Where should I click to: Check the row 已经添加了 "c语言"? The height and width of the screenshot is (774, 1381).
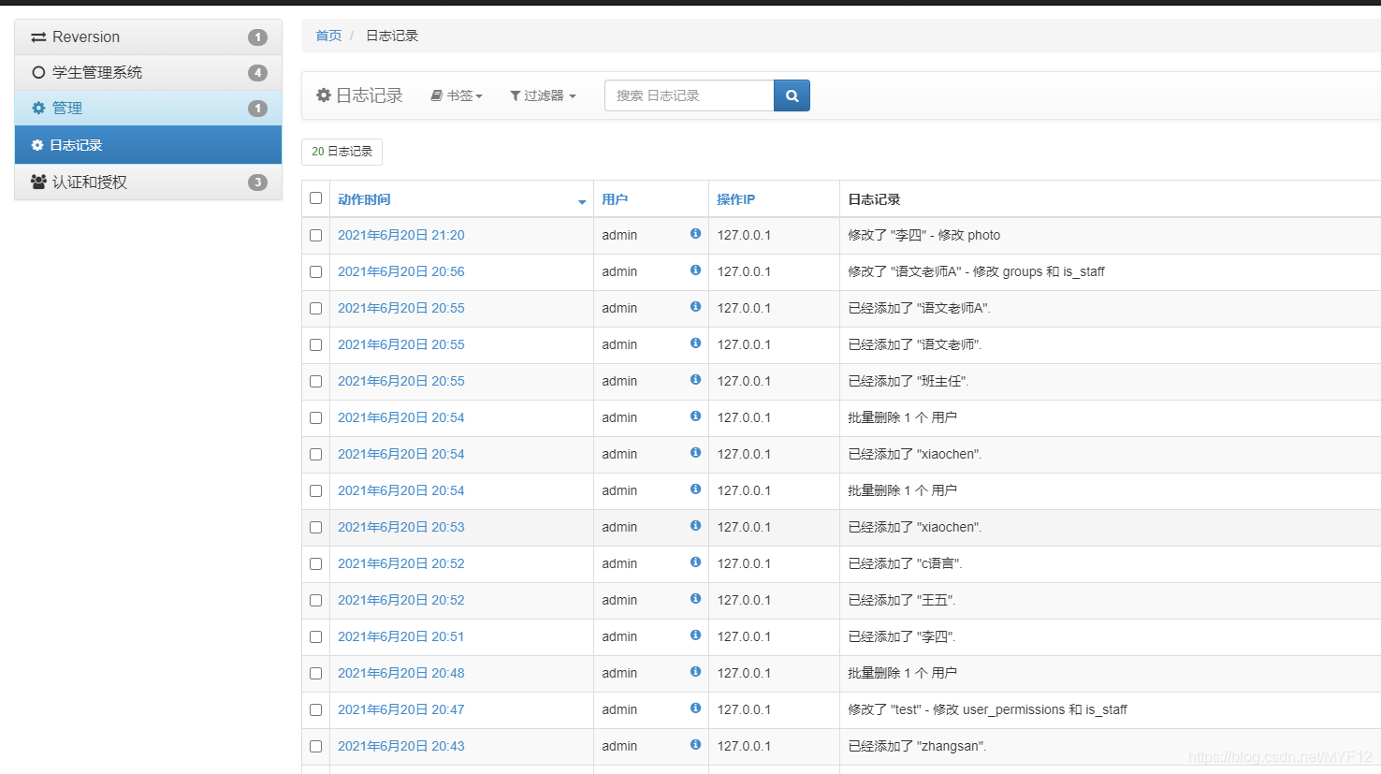coord(315,563)
